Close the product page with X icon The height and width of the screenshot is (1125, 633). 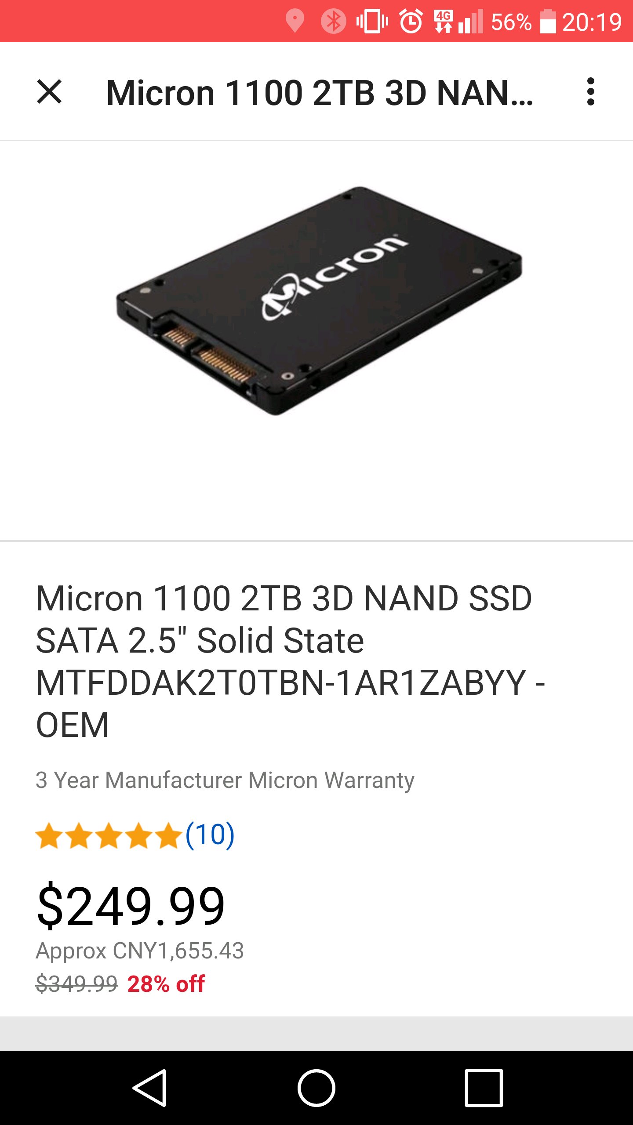point(49,92)
